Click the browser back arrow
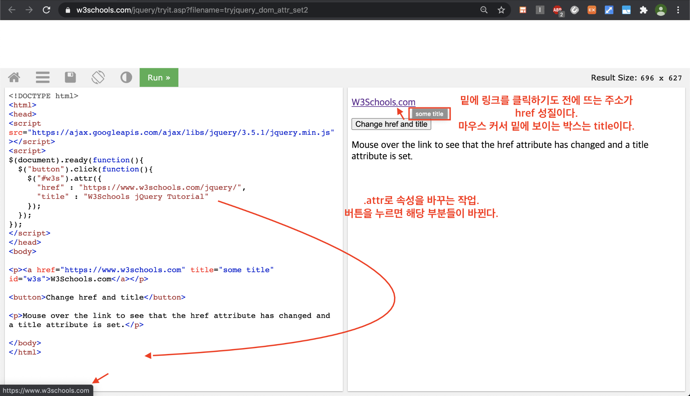Viewport: 690px width, 396px height. 12,10
